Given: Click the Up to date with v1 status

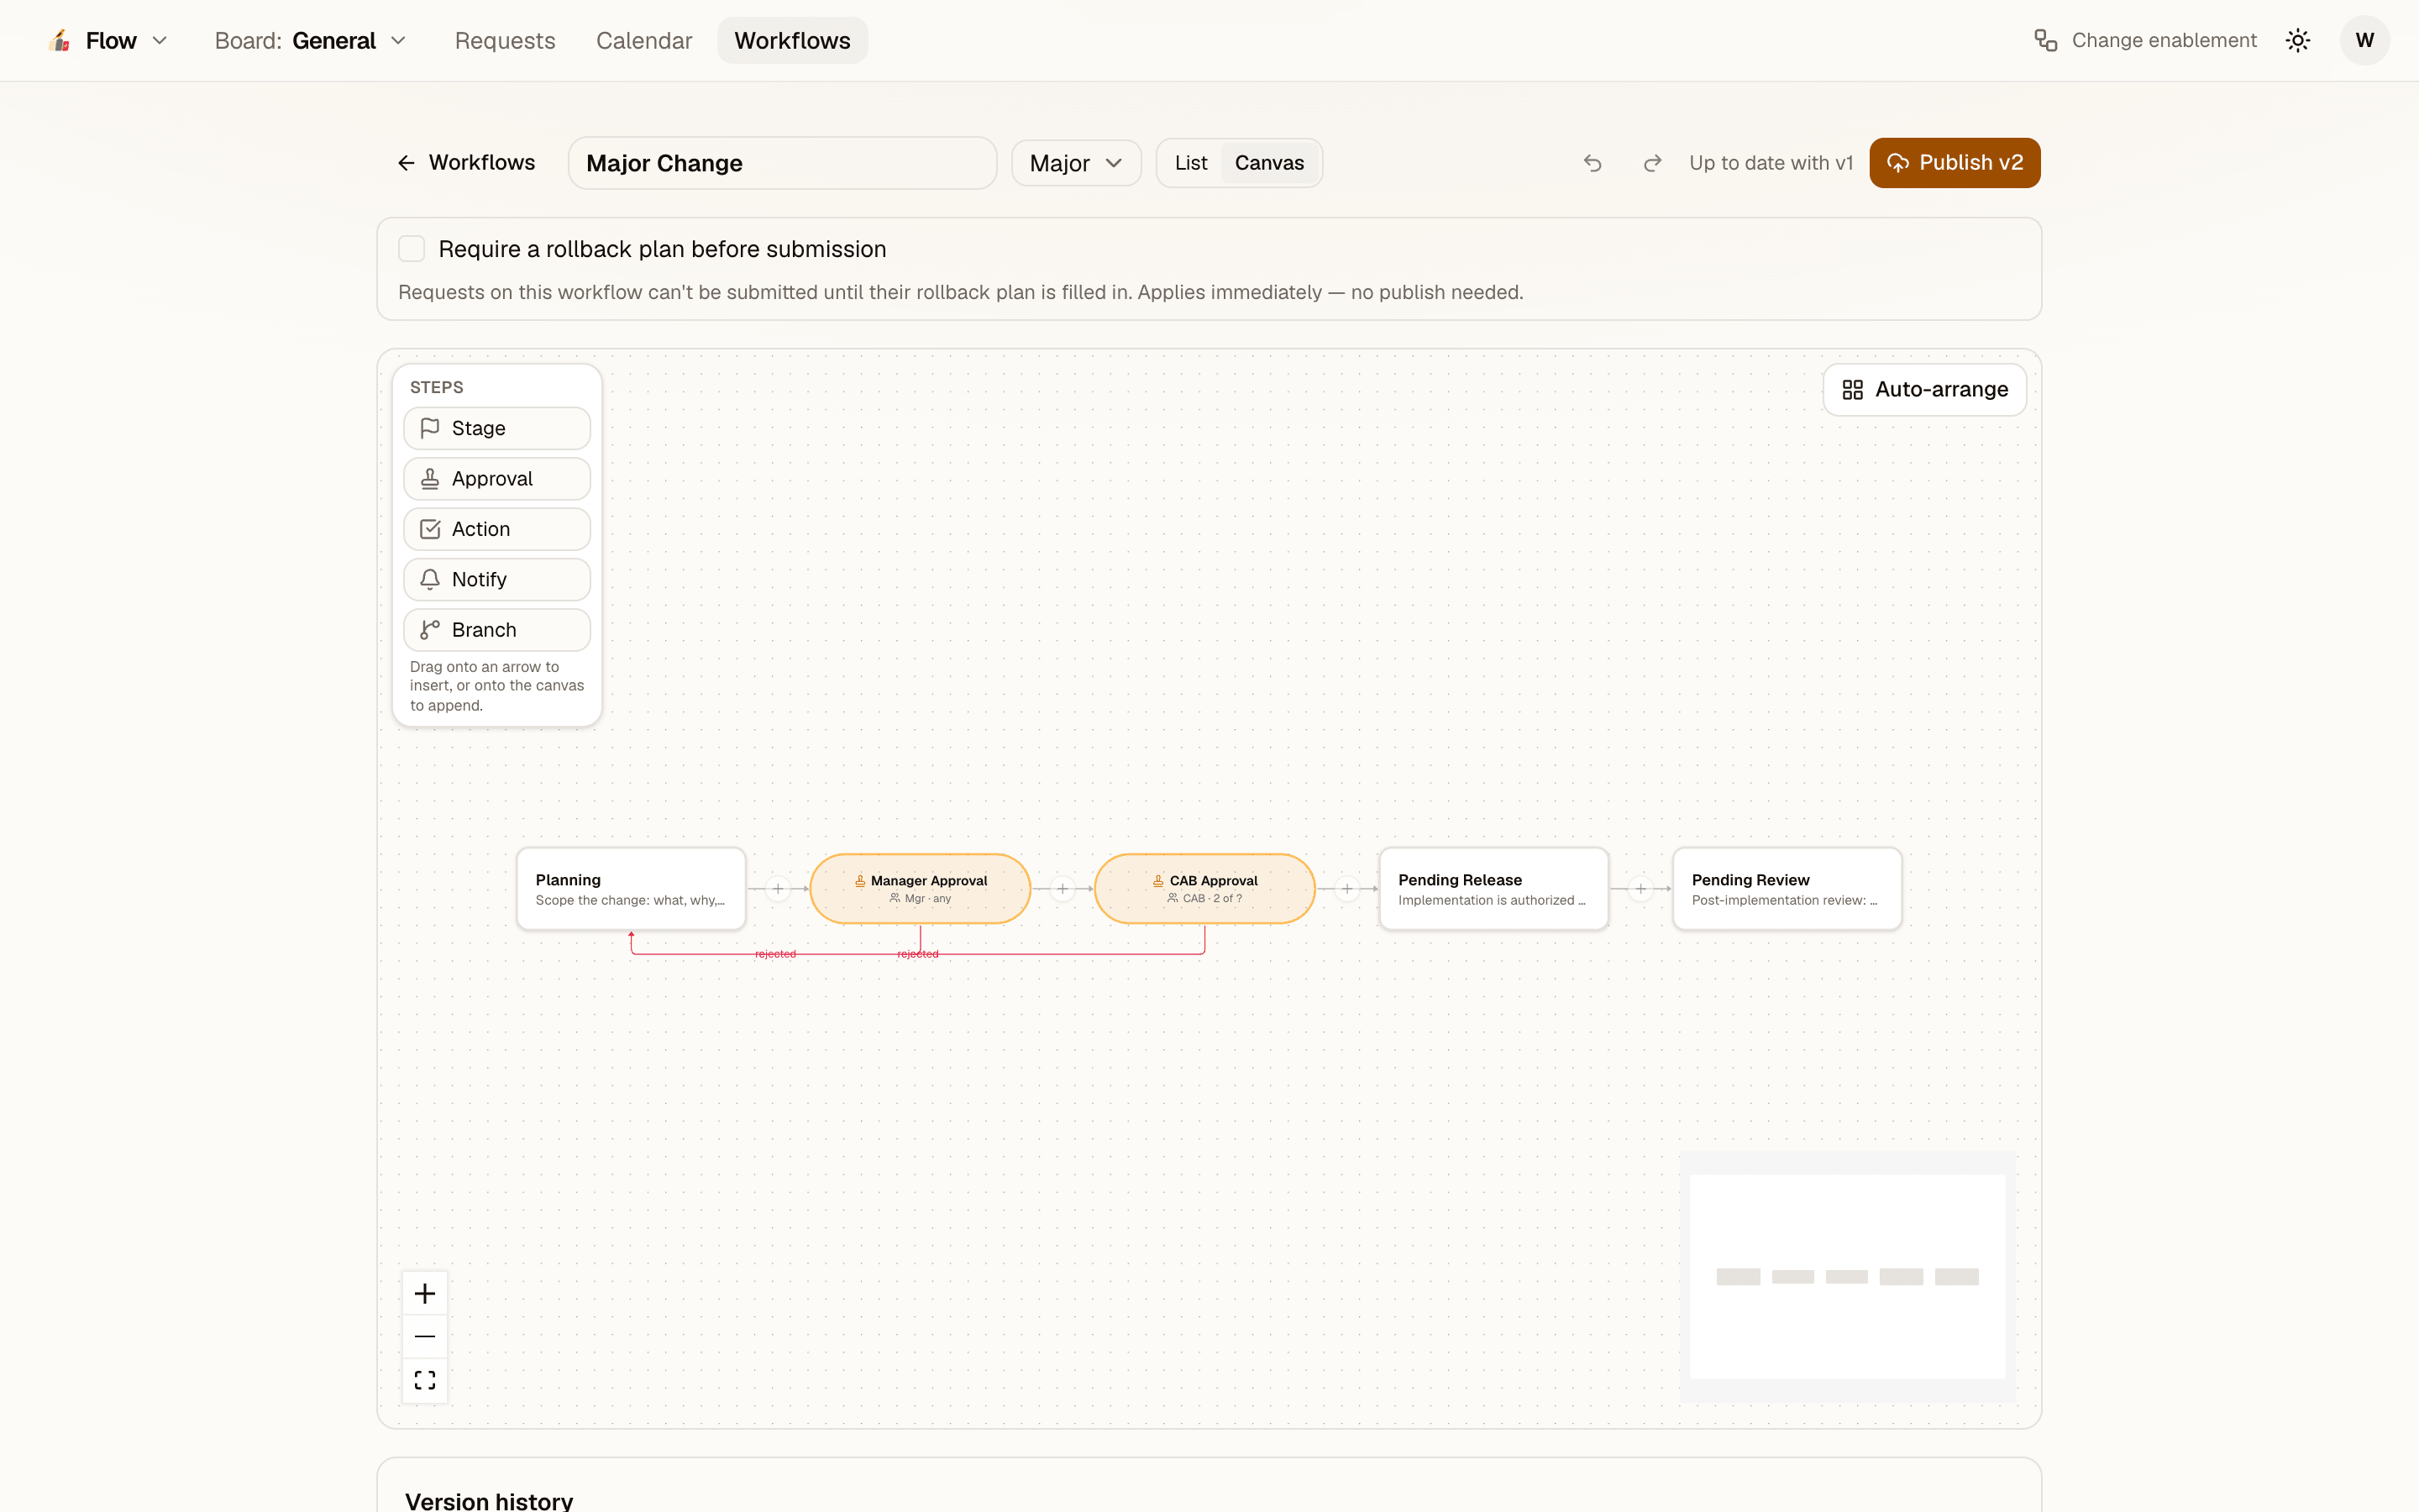Looking at the screenshot, I should (1771, 163).
